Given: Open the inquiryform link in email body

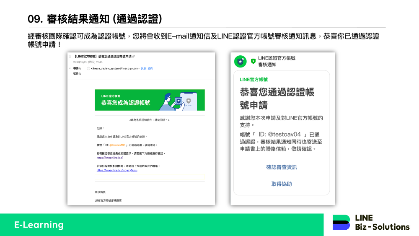Looking at the screenshot, I should click(x=117, y=170).
